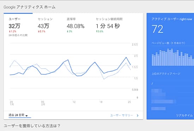Viewport: 194px width, 131px height.
Task: Click the ページビュー数 (1 分あたり) label
Action: click(x=168, y=43)
